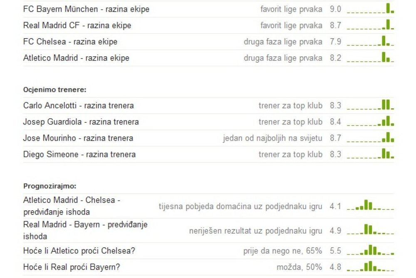The image size is (416, 278).
Task: Open histogram for 'Hoće li Real proći Bayern?'
Action: click(x=370, y=267)
